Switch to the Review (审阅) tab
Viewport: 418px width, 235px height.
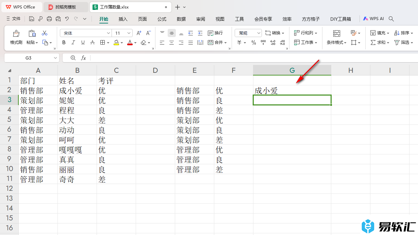tap(201, 19)
